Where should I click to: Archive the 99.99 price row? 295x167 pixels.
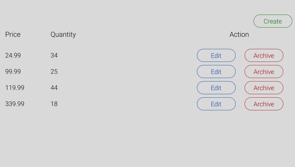(264, 71)
